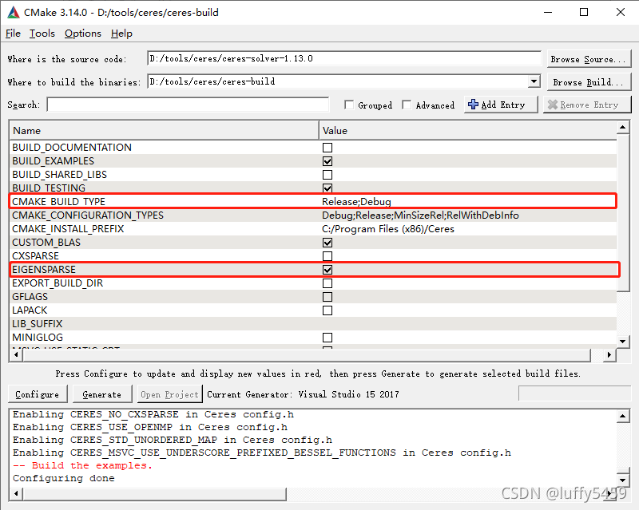
Task: Click 'Enabling CERES_USE_OPENMP' log line
Action: tap(150, 427)
